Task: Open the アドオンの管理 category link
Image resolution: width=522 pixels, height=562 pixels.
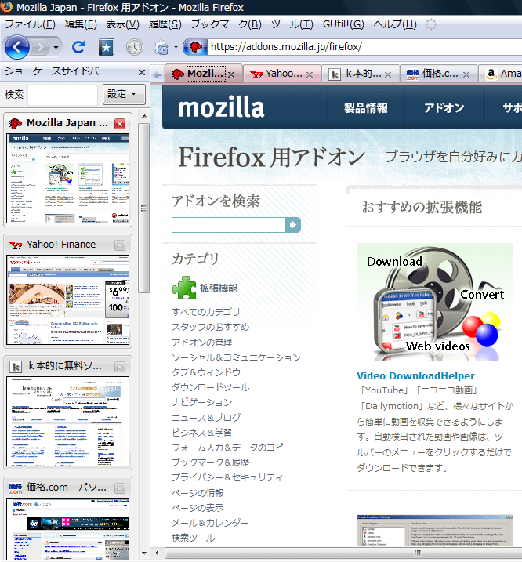Action: point(202,343)
